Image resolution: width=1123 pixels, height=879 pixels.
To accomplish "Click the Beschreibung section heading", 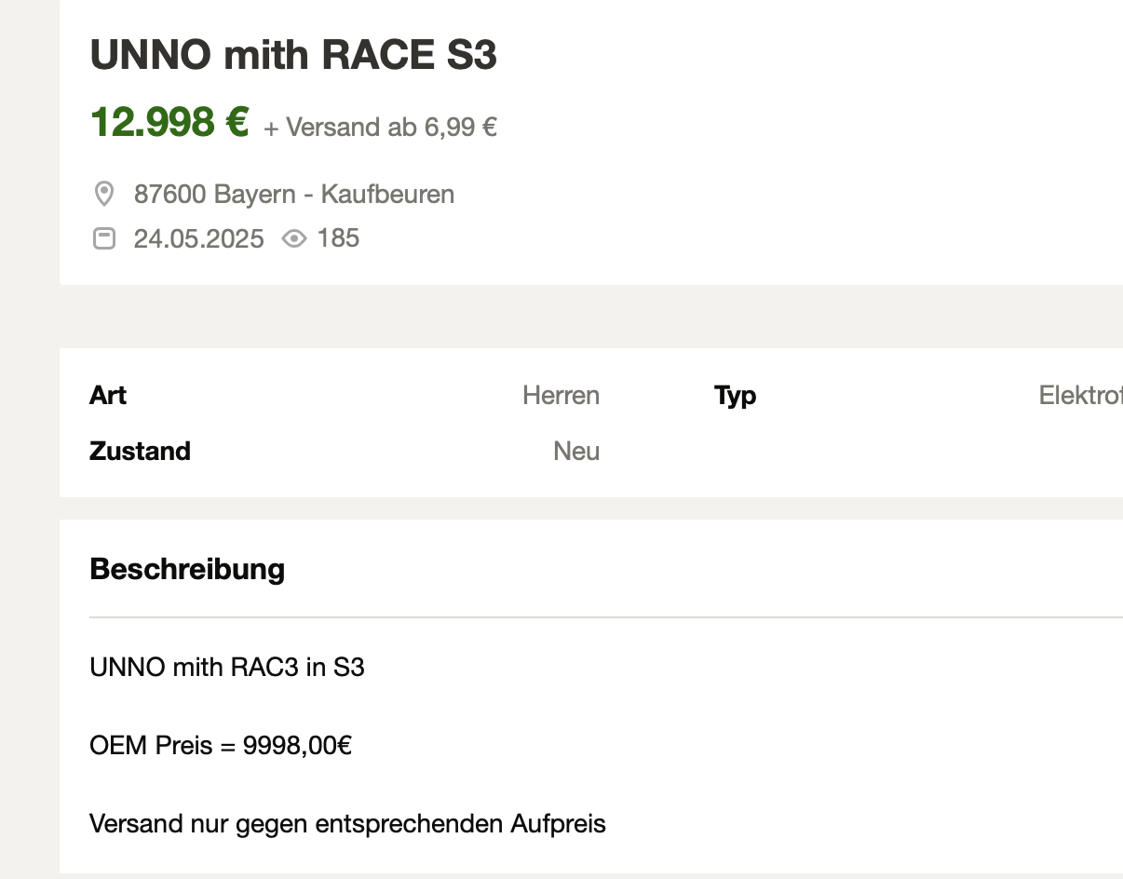I will click(187, 568).
